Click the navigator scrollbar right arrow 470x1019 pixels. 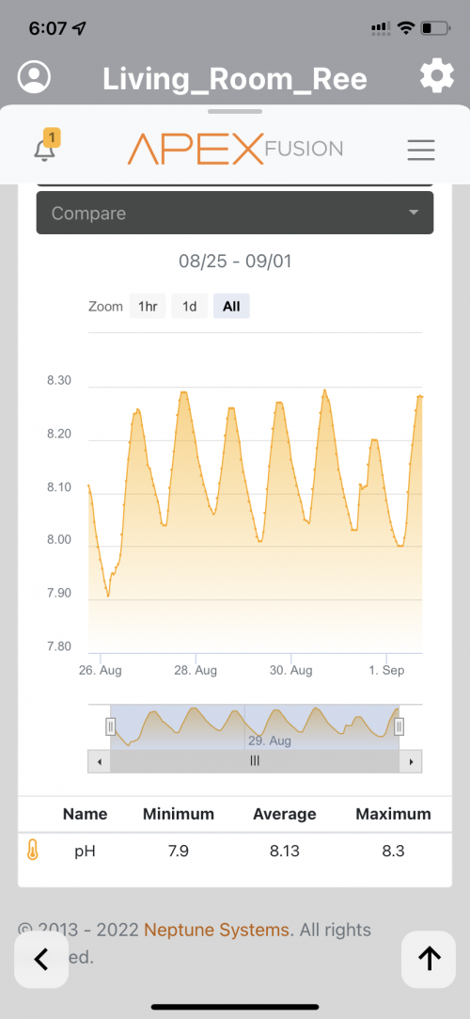410,761
